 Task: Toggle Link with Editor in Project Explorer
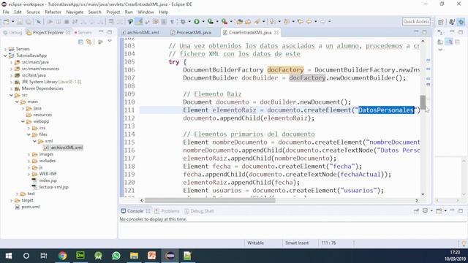click(x=89, y=42)
